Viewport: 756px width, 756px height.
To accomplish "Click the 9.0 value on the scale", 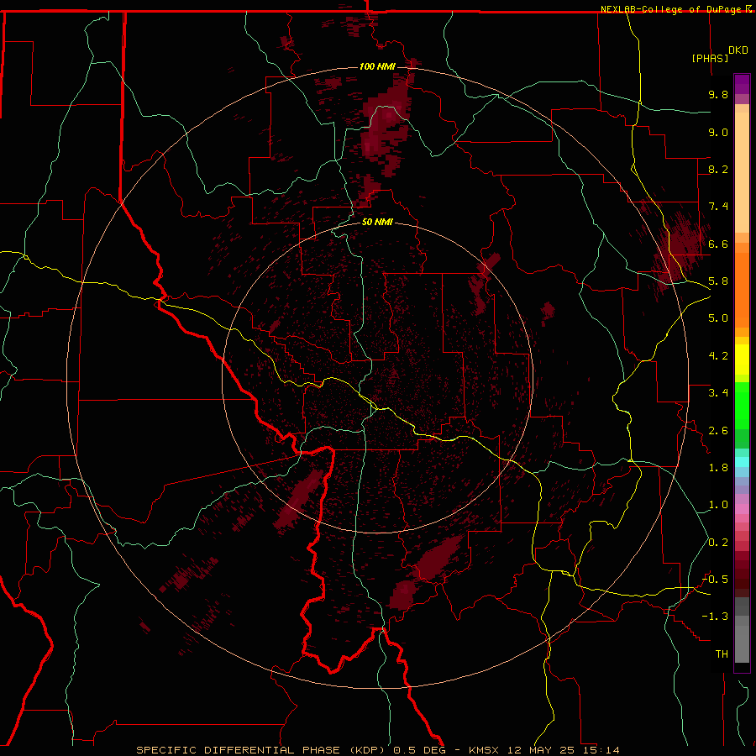I will [x=718, y=132].
